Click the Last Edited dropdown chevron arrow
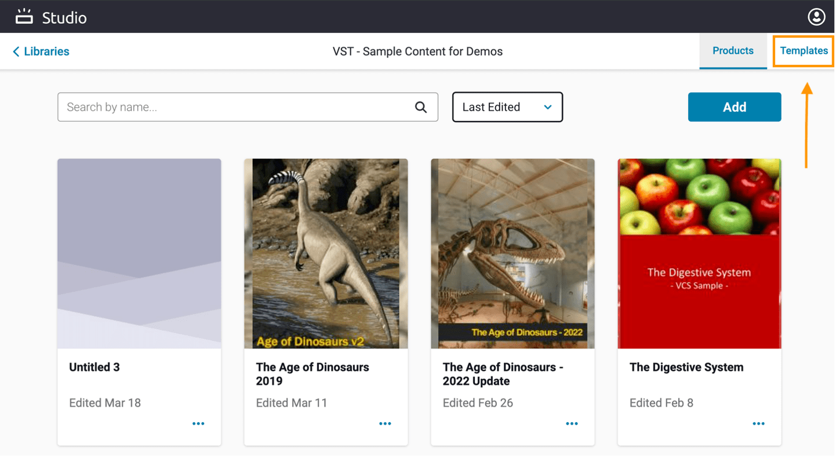836x458 pixels. (548, 107)
